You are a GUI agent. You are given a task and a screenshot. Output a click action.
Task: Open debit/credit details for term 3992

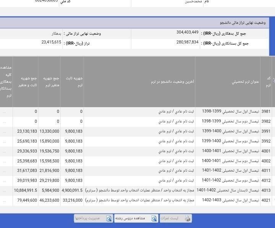click(4, 142)
